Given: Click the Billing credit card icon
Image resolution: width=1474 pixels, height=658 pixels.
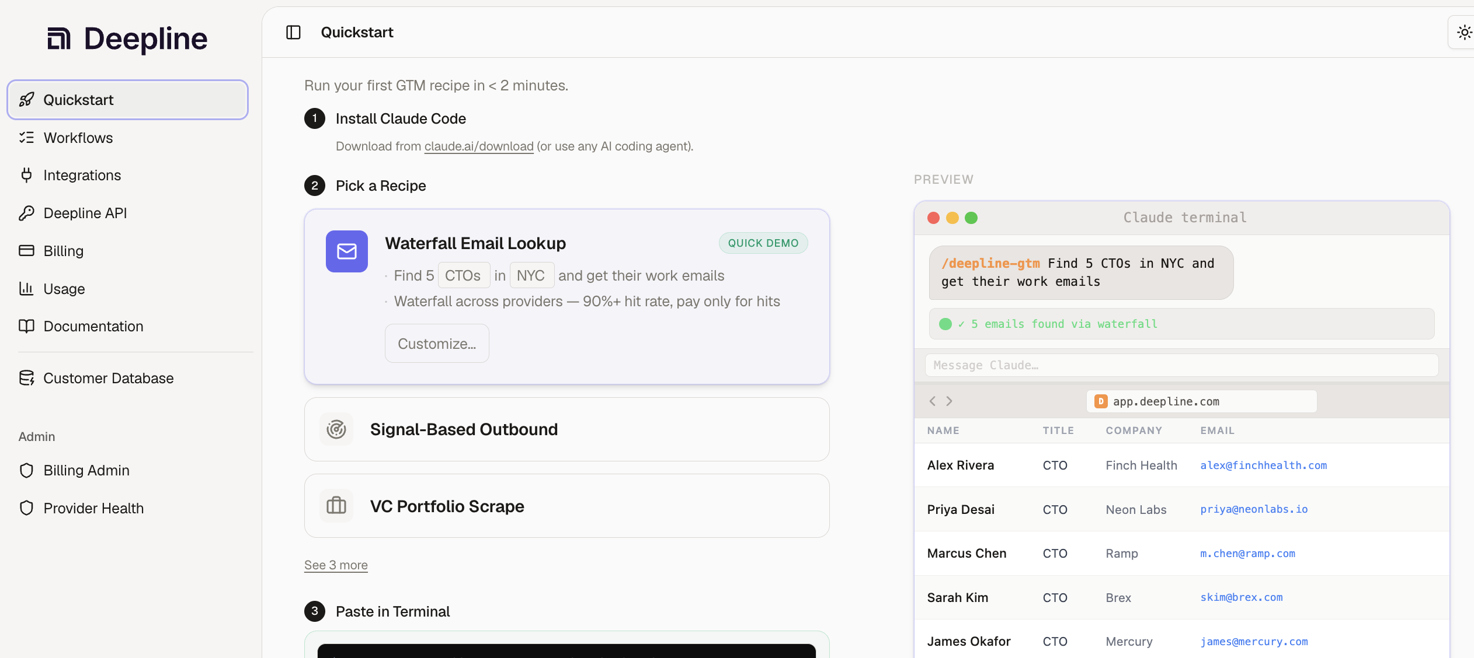Looking at the screenshot, I should [x=27, y=251].
